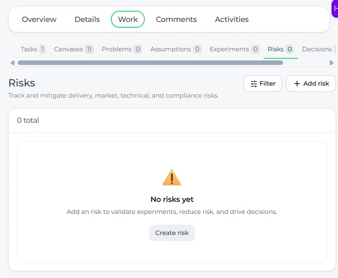The image size is (338, 278).
Task: Open the Filter options for risks
Action: [x=263, y=84]
